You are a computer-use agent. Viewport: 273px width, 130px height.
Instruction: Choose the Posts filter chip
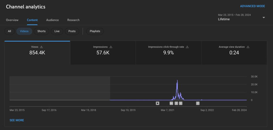pyautogui.click(x=72, y=31)
